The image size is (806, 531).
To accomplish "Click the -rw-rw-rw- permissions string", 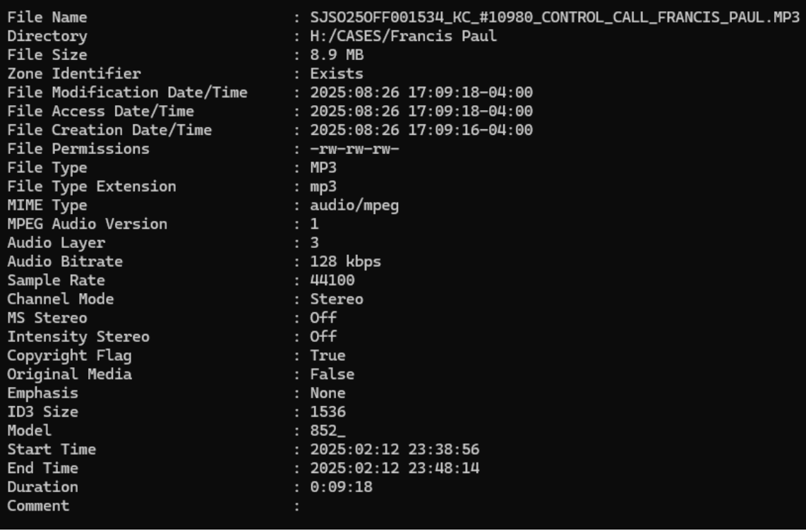I will tap(354, 149).
